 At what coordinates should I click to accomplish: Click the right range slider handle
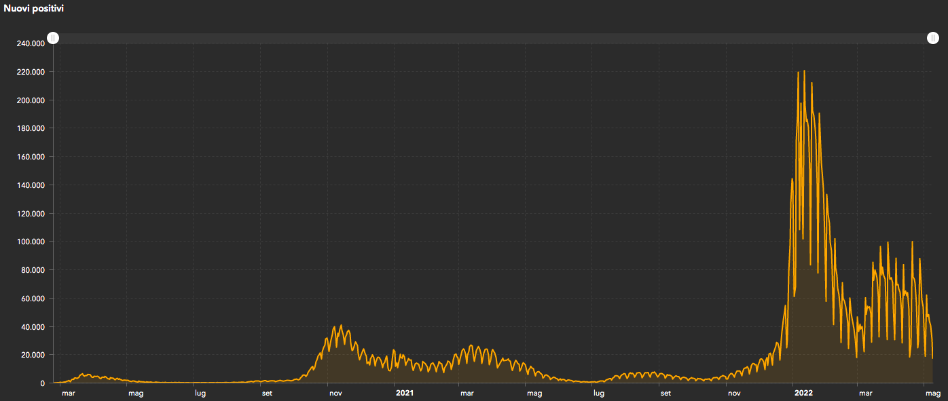[x=933, y=38]
